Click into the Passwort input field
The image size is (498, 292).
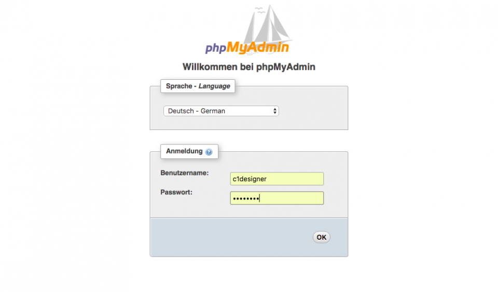coord(277,198)
